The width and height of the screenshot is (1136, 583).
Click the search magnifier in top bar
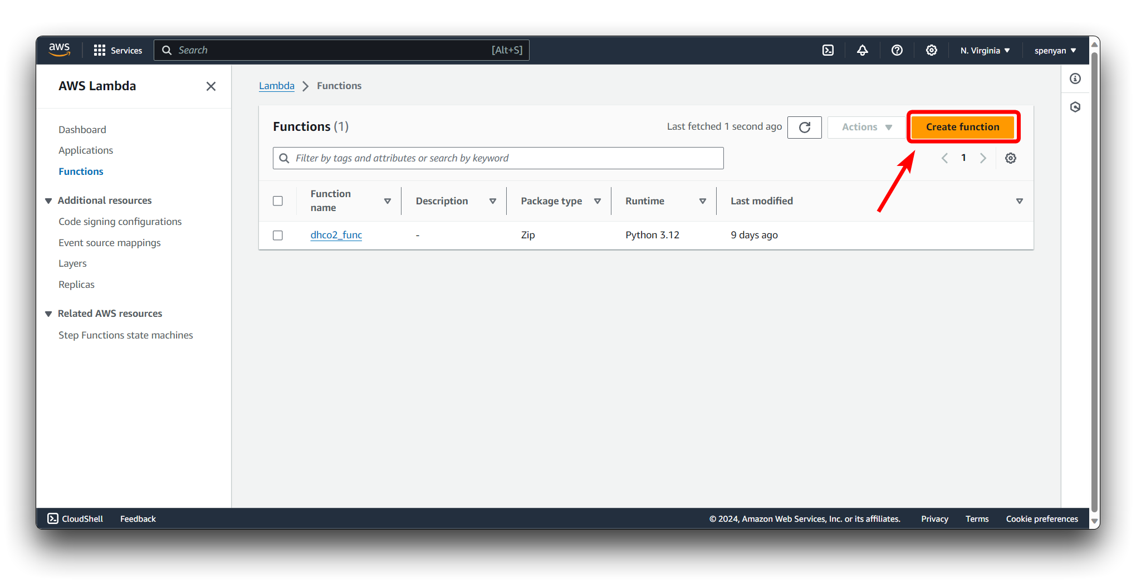click(167, 50)
